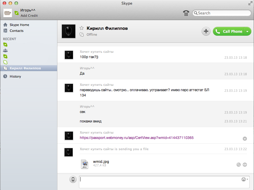
Task: Click the fourth recent contact away icon
Action: click(x=5, y=62)
